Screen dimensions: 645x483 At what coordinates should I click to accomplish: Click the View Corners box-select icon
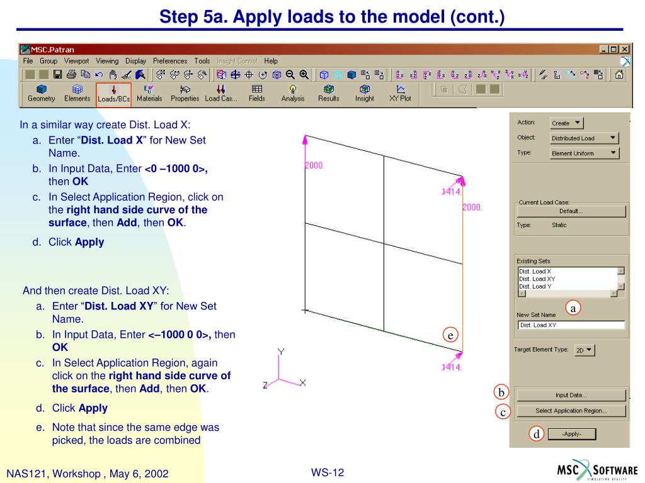221,74
